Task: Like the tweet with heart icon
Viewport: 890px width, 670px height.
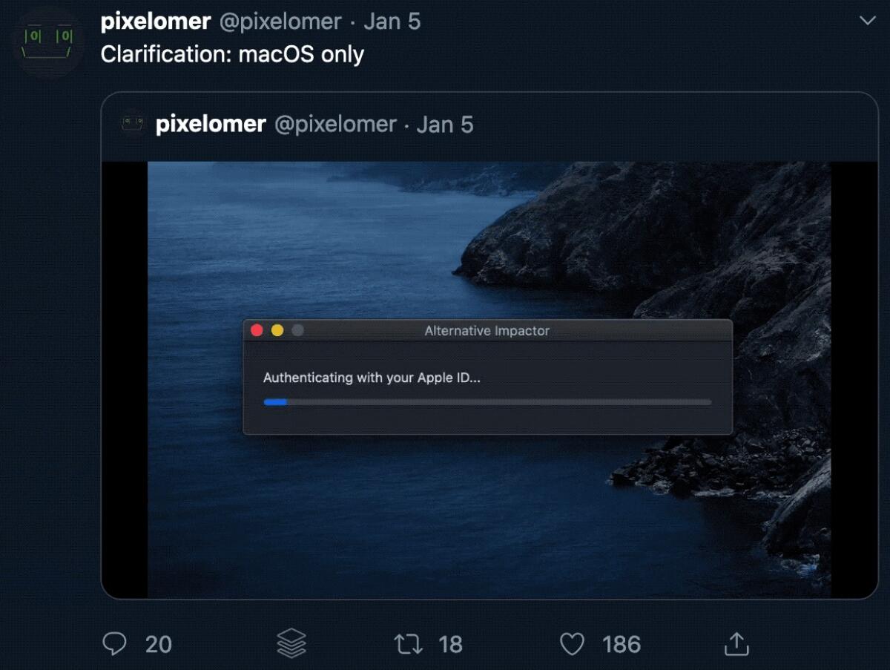Action: pyautogui.click(x=572, y=643)
